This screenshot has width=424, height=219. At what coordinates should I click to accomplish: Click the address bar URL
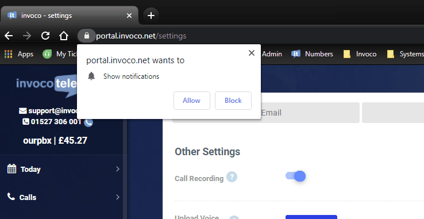141,36
